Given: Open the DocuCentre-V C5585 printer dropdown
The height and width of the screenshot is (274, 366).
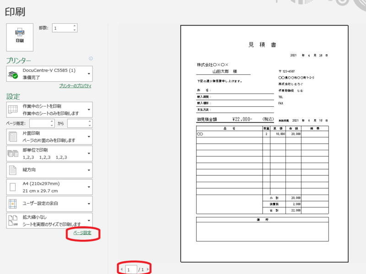Looking at the screenshot, I should [49, 74].
